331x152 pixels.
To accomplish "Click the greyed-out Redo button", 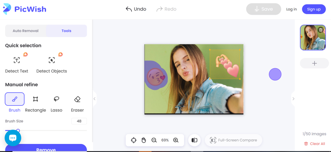I will click(166, 9).
